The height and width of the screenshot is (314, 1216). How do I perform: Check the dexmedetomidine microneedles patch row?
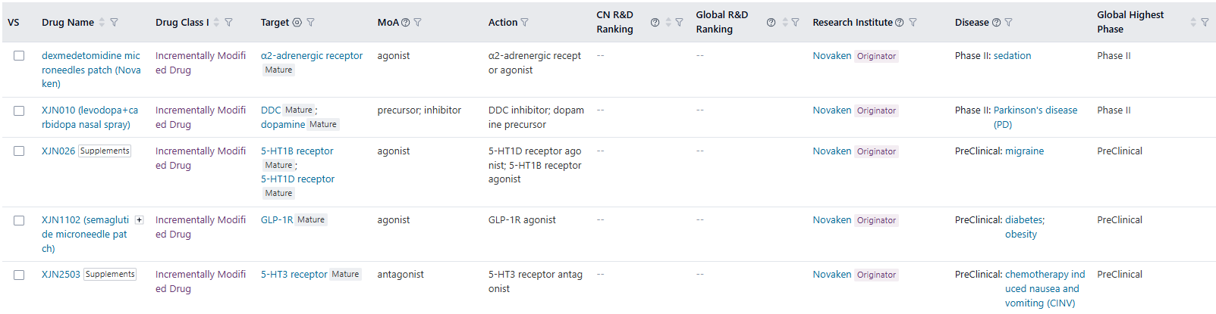tap(19, 56)
